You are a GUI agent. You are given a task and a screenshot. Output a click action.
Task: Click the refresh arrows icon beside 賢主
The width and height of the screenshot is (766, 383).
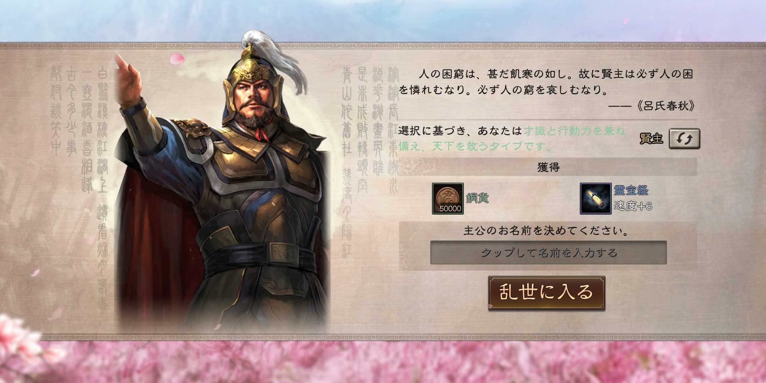[684, 139]
